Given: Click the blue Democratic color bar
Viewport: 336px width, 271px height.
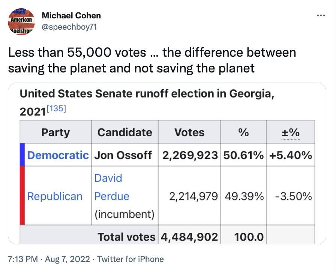Looking at the screenshot, I should pyautogui.click(x=22, y=155).
